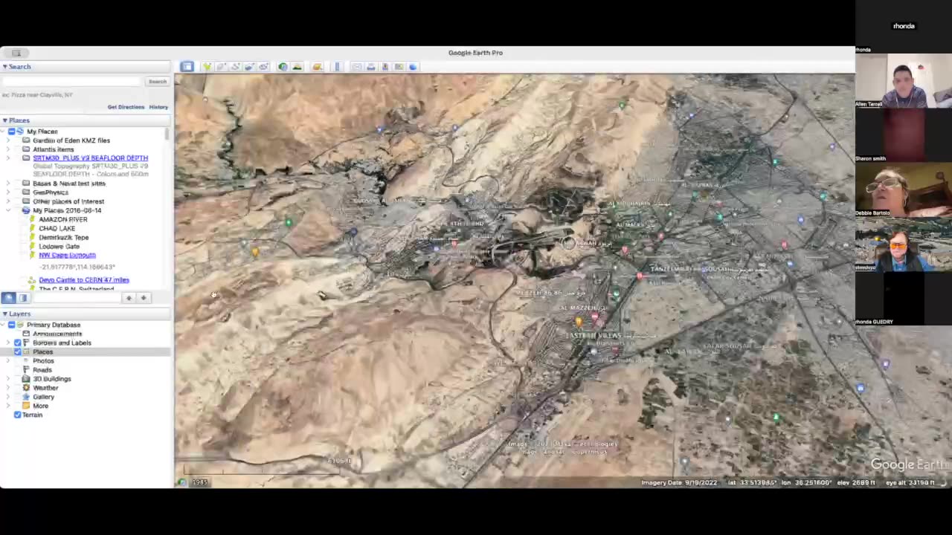Collapse the Places panel triangle
952x535 pixels.
click(x=4, y=120)
